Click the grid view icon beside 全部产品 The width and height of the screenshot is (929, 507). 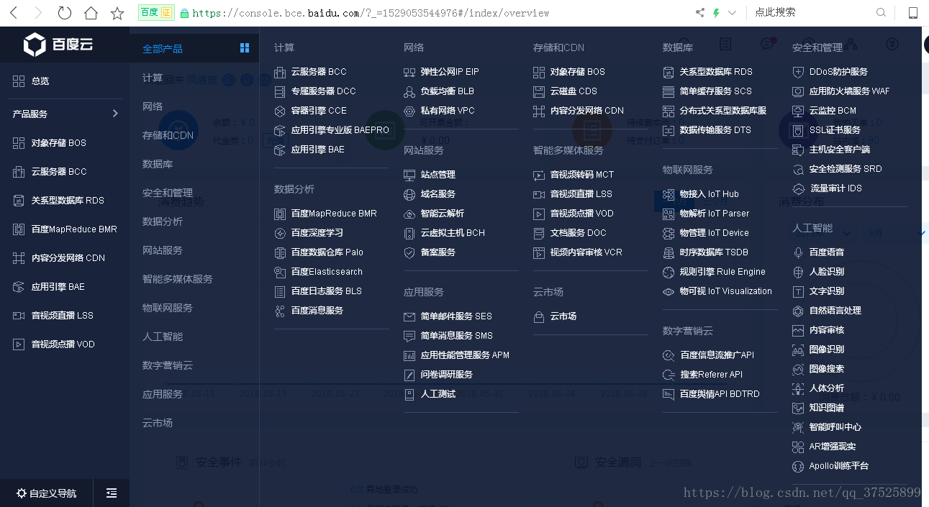(x=245, y=48)
